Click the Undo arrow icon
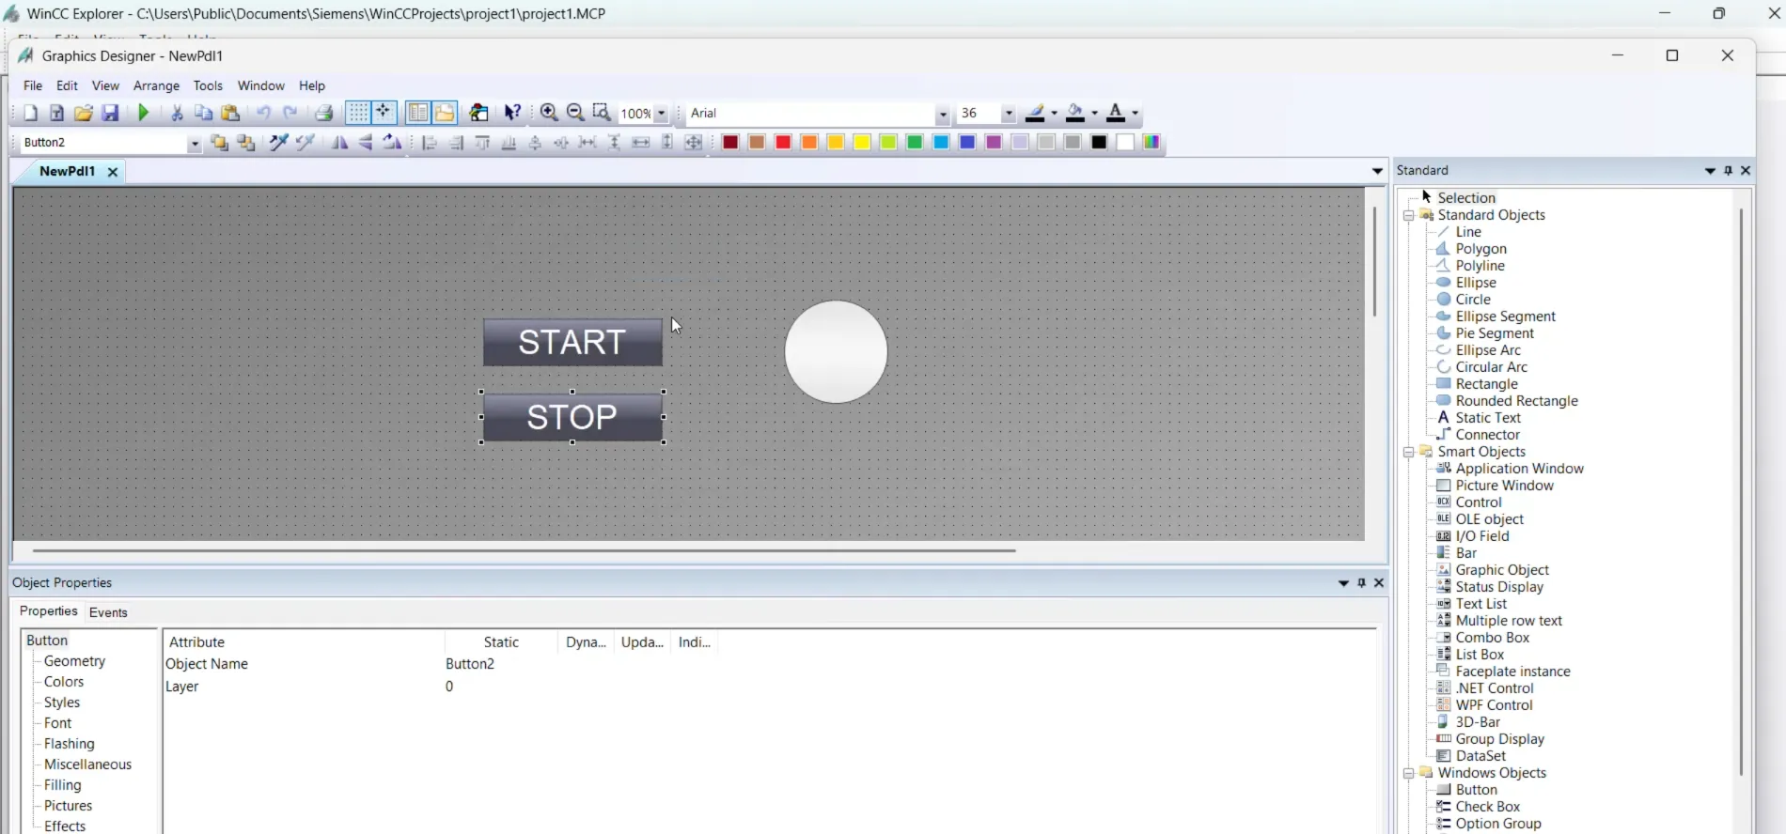The width and height of the screenshot is (1786, 834). pos(264,113)
